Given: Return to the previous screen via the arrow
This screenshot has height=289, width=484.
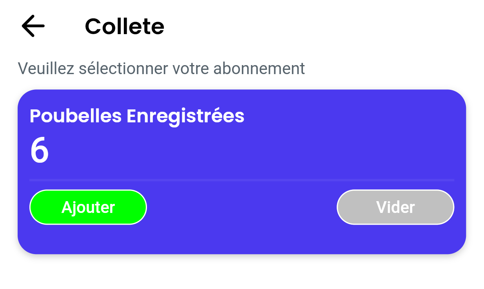Looking at the screenshot, I should point(33,26).
